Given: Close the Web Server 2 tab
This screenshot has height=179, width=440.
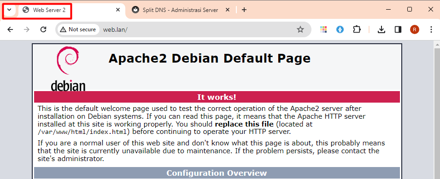Looking at the screenshot, I should [118, 10].
